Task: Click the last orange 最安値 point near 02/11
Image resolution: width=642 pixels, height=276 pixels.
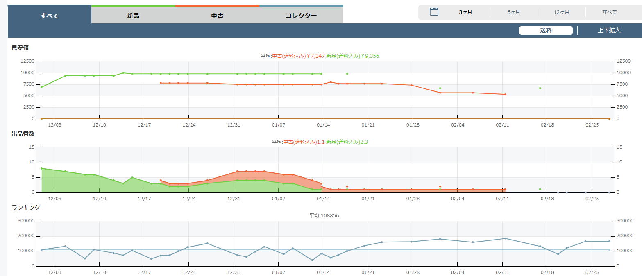Action: (505, 94)
